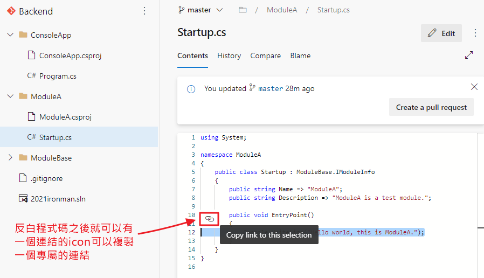Screen dimensions: 484x278
Task: Click the Backend repository git icon
Action: click(x=11, y=11)
